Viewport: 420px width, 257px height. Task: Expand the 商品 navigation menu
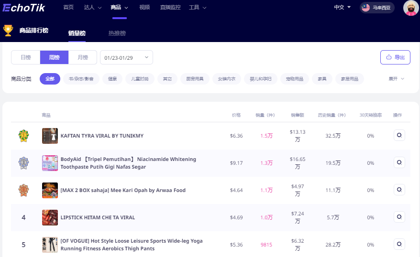click(120, 8)
